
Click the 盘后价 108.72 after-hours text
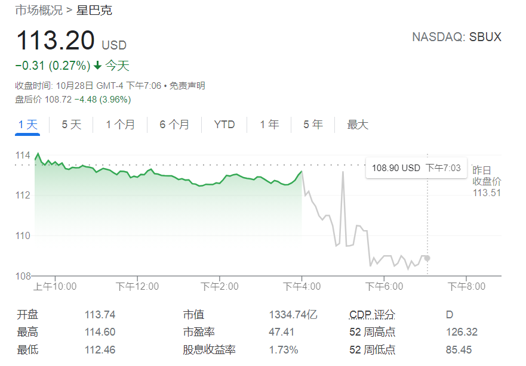click(x=73, y=99)
